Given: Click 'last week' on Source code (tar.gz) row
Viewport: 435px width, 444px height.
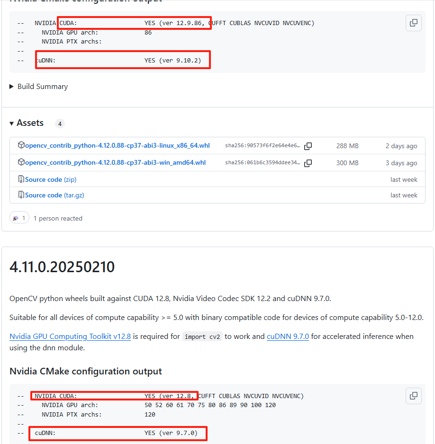Looking at the screenshot, I should click(x=404, y=195).
